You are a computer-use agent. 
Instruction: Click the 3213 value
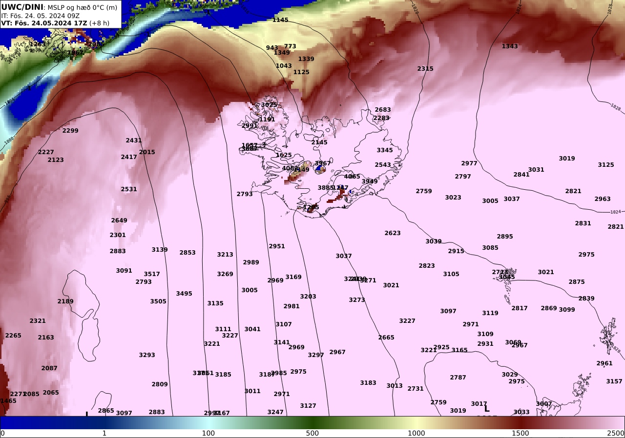[225, 255]
